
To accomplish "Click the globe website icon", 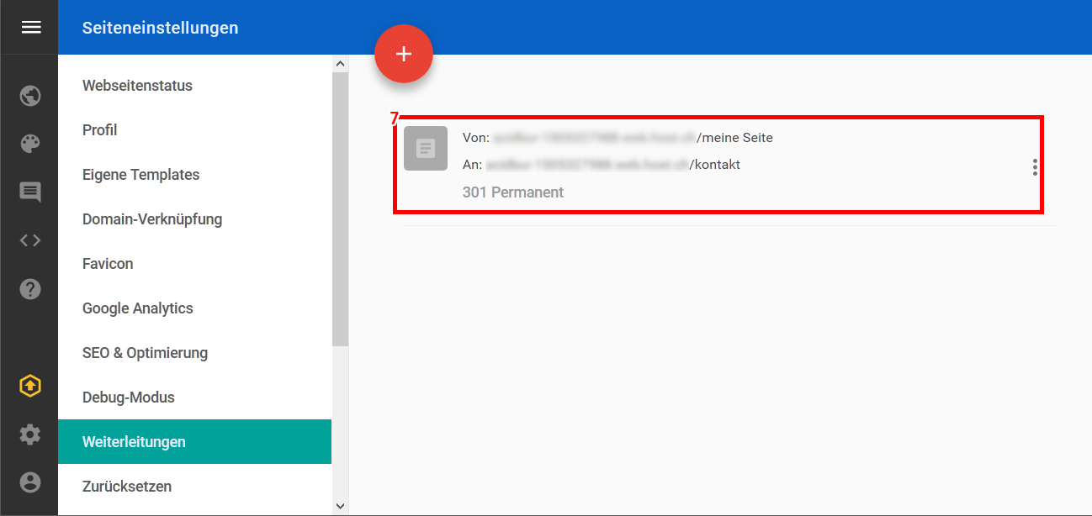I will pos(30,96).
